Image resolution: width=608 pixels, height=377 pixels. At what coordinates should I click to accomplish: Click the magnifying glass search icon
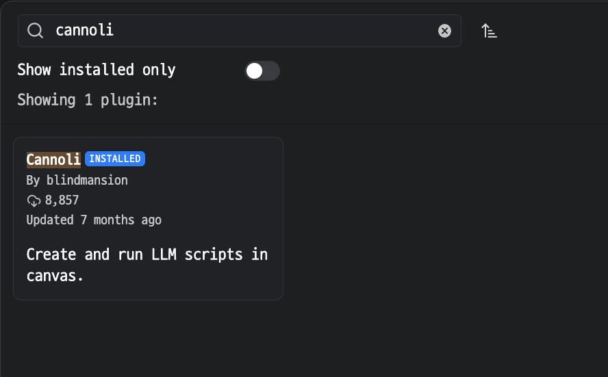[35, 31]
